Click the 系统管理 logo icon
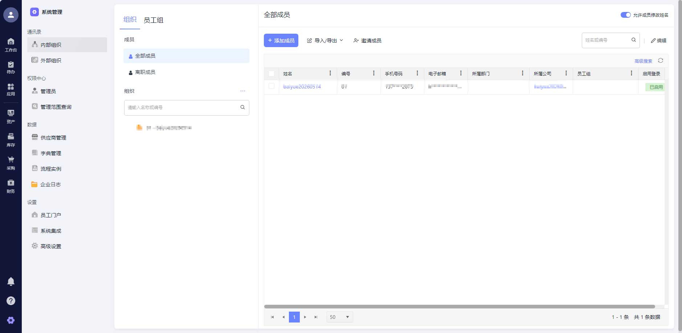This screenshot has width=682, height=333. (x=34, y=12)
